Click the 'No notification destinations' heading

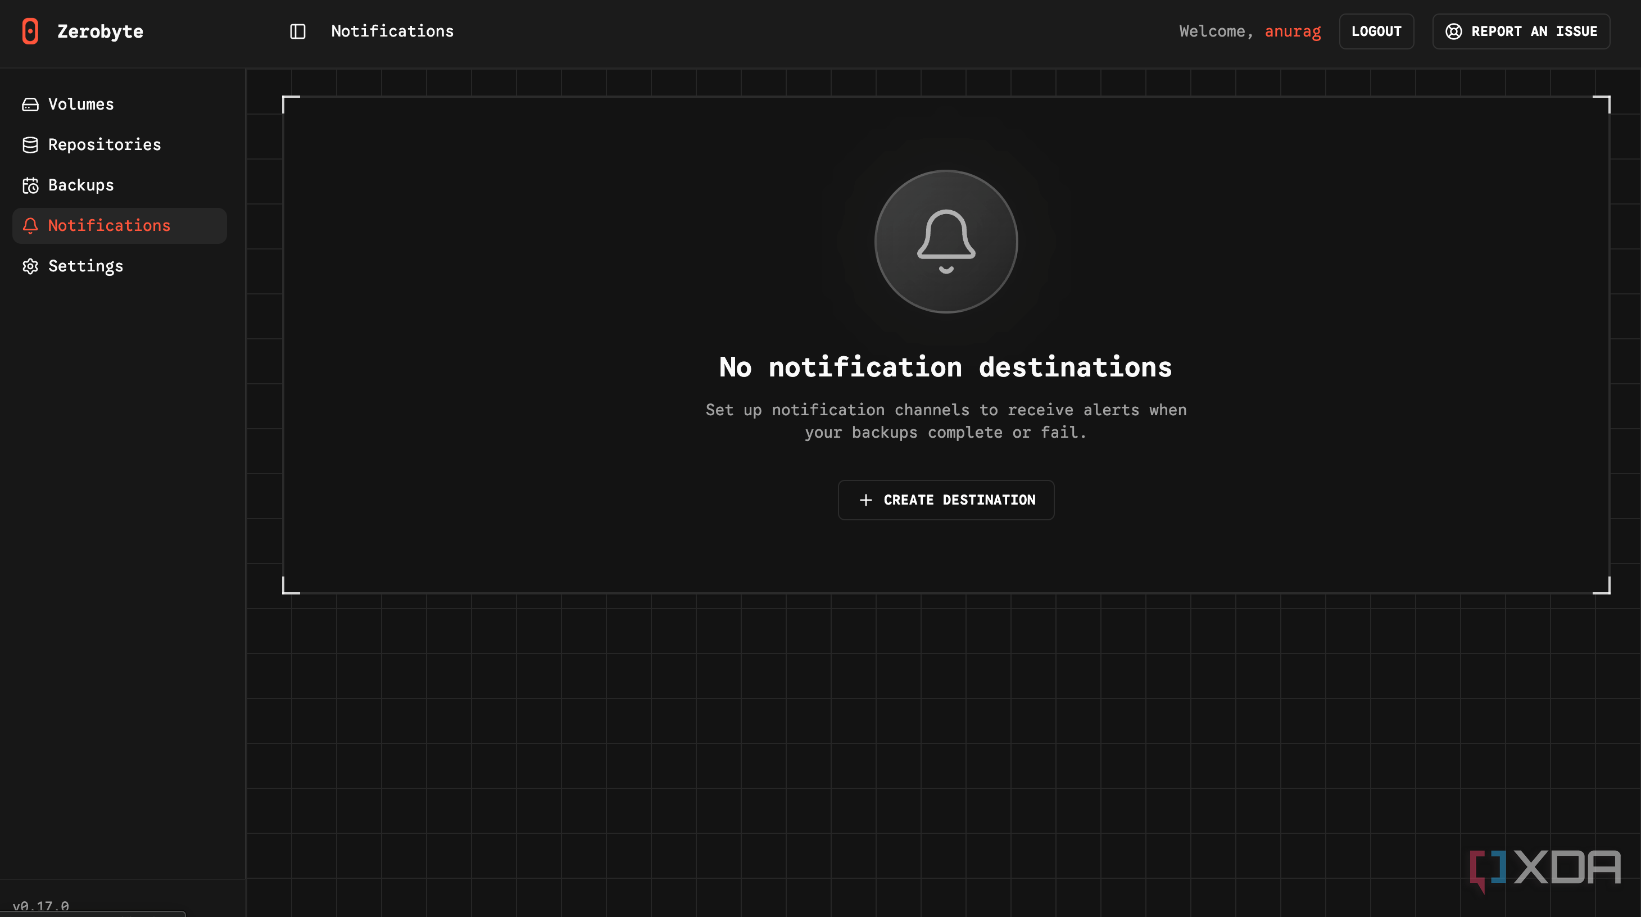tap(946, 367)
